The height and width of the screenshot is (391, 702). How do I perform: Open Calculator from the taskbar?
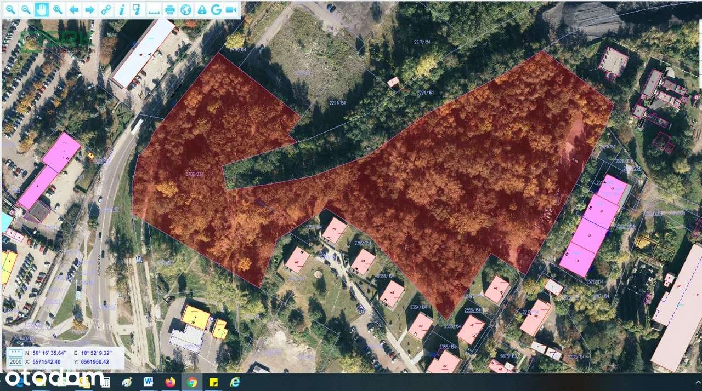105,382
